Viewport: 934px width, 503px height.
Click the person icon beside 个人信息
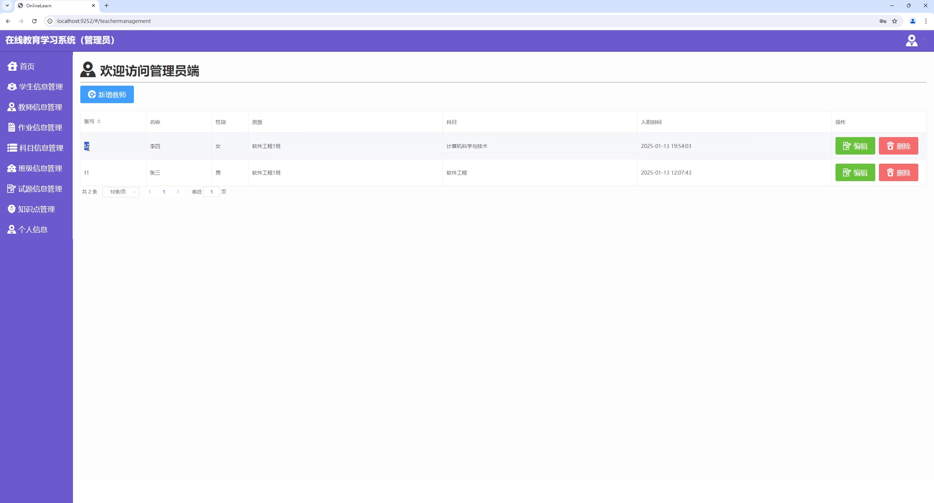(x=12, y=229)
